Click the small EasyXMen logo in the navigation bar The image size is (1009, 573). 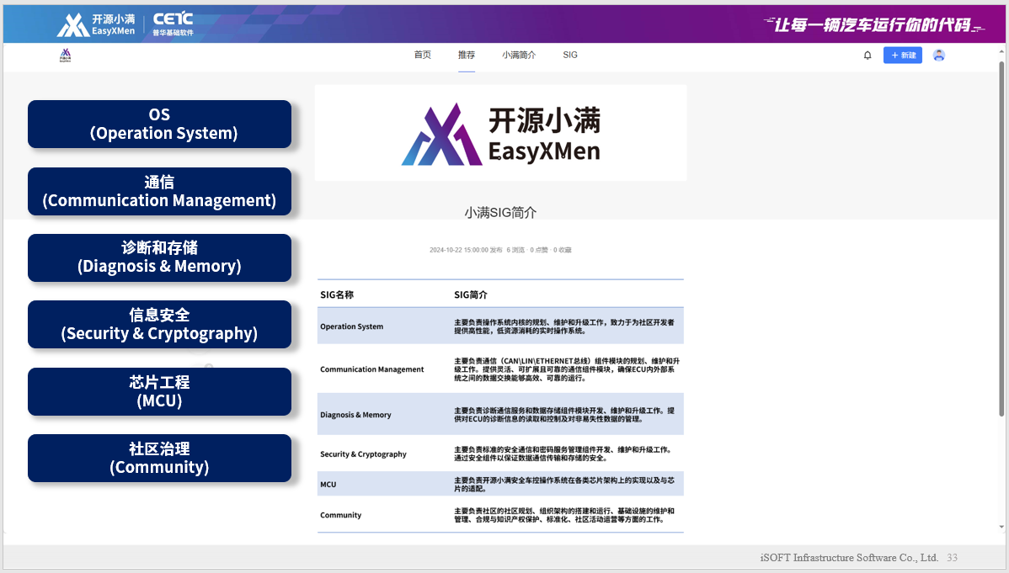[x=65, y=56]
